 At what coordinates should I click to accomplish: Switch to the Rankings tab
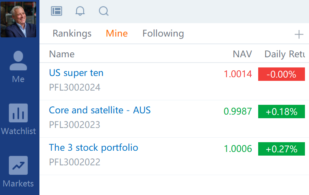coord(72,33)
